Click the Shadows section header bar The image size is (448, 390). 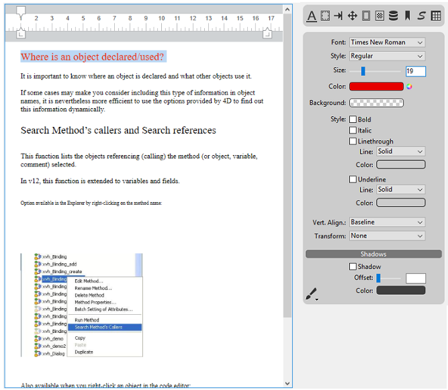pyautogui.click(x=373, y=254)
